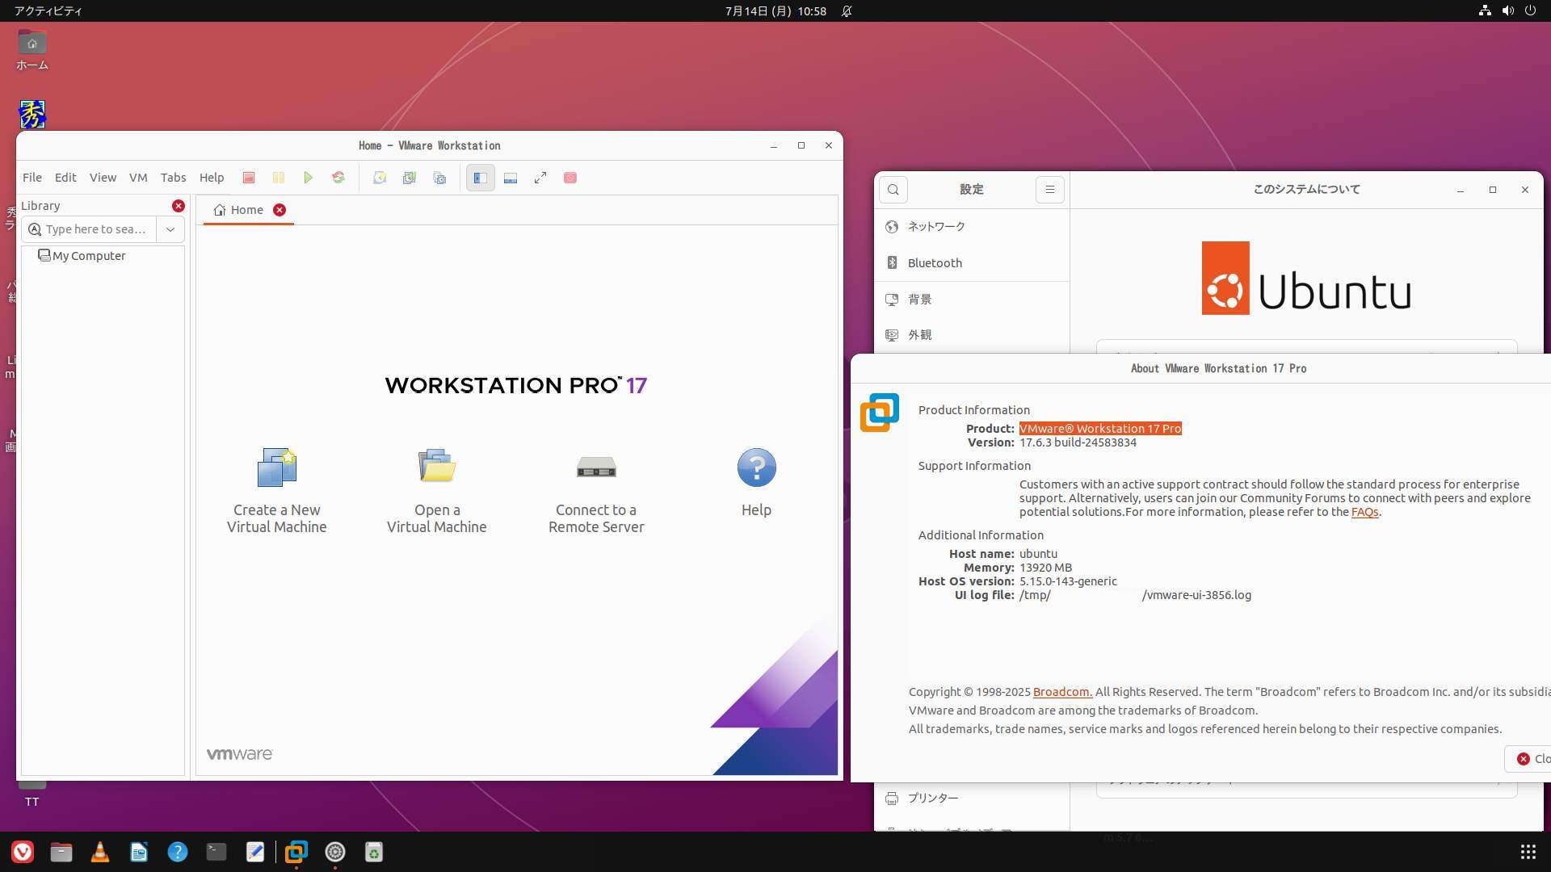Open LibreOffice Writer from the dock

pyautogui.click(x=139, y=852)
